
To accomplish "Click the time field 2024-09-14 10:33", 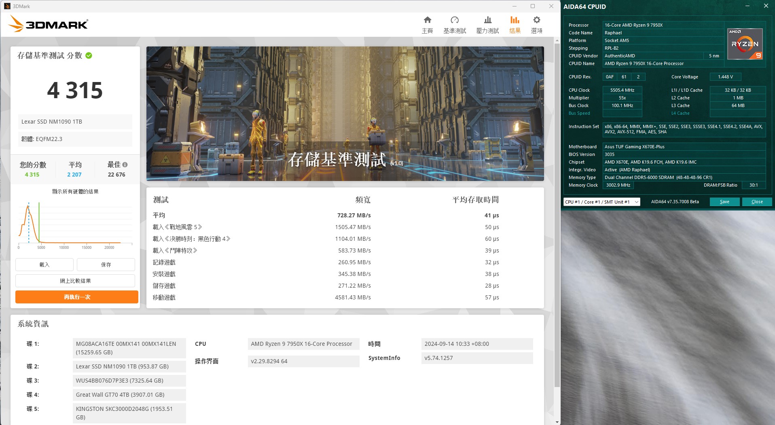I will [477, 344].
